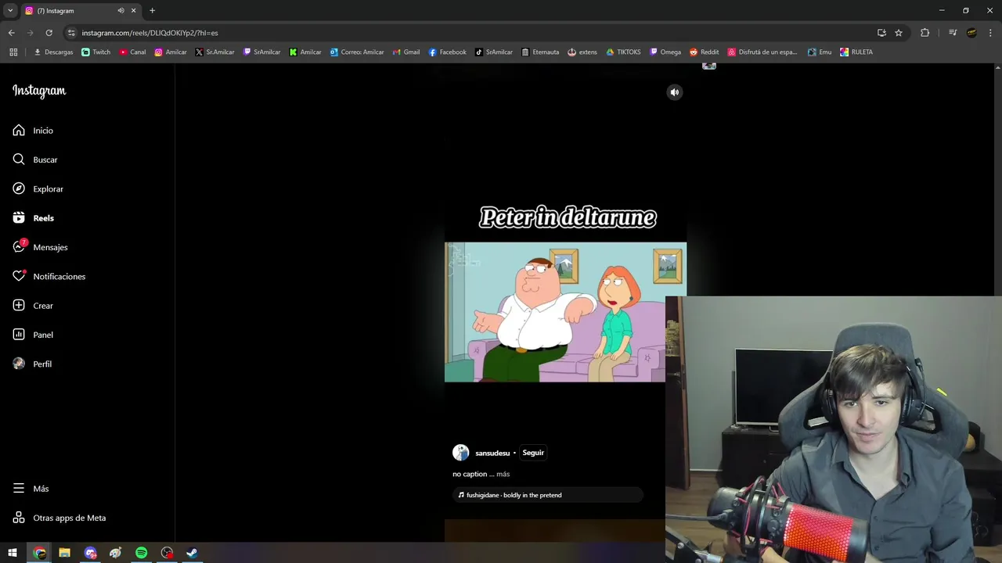Open the Facebook bookmark

coord(448,52)
